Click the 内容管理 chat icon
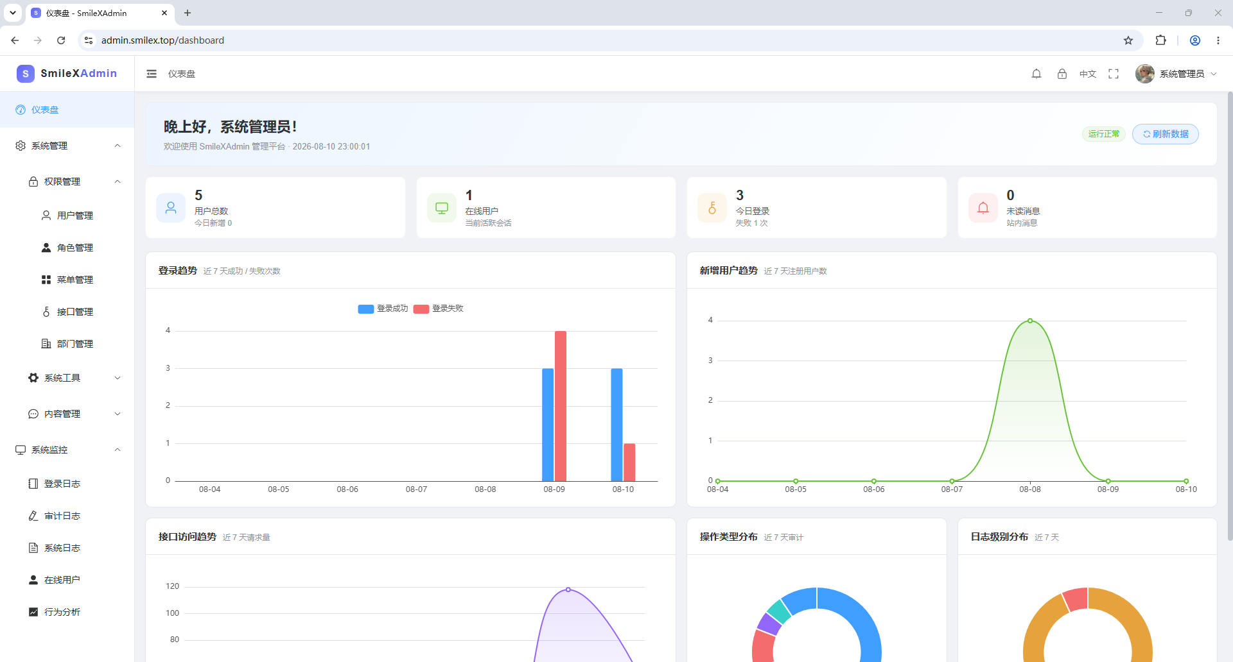 (33, 414)
